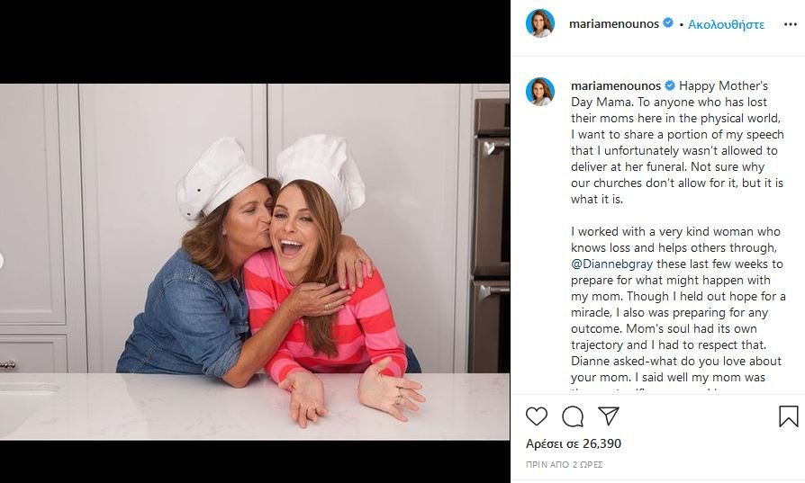Save the post with the bookmark icon
The width and height of the screenshot is (805, 483).
click(788, 416)
